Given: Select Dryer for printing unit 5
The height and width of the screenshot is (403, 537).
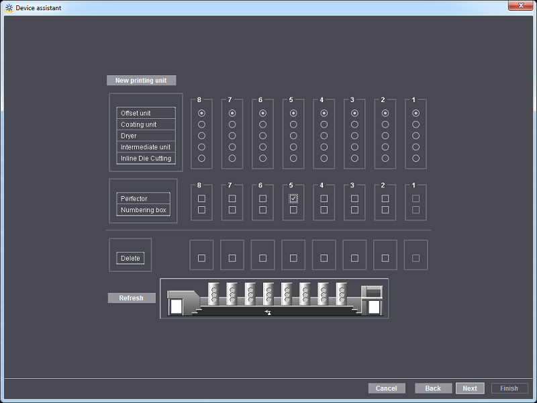Looking at the screenshot, I should click(293, 136).
